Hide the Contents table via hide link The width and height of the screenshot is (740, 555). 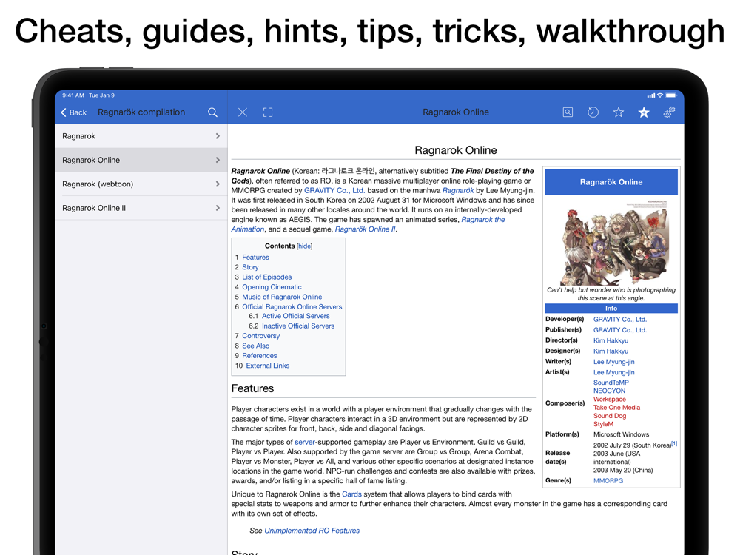click(x=304, y=246)
